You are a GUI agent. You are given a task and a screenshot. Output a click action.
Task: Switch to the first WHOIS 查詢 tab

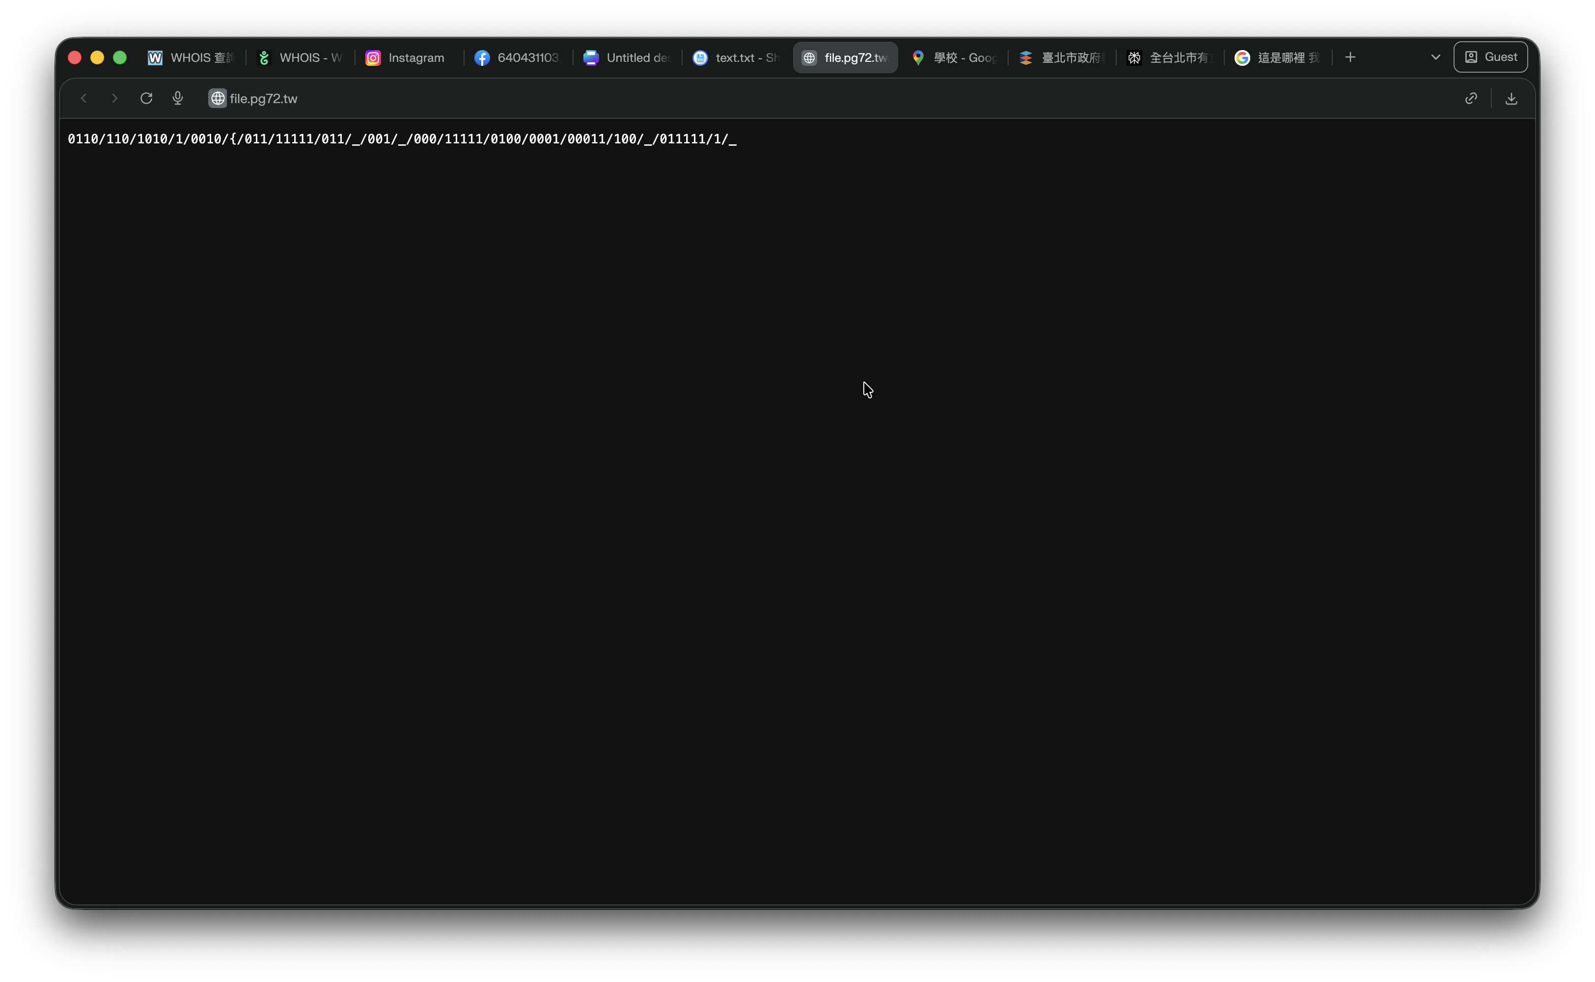192,58
